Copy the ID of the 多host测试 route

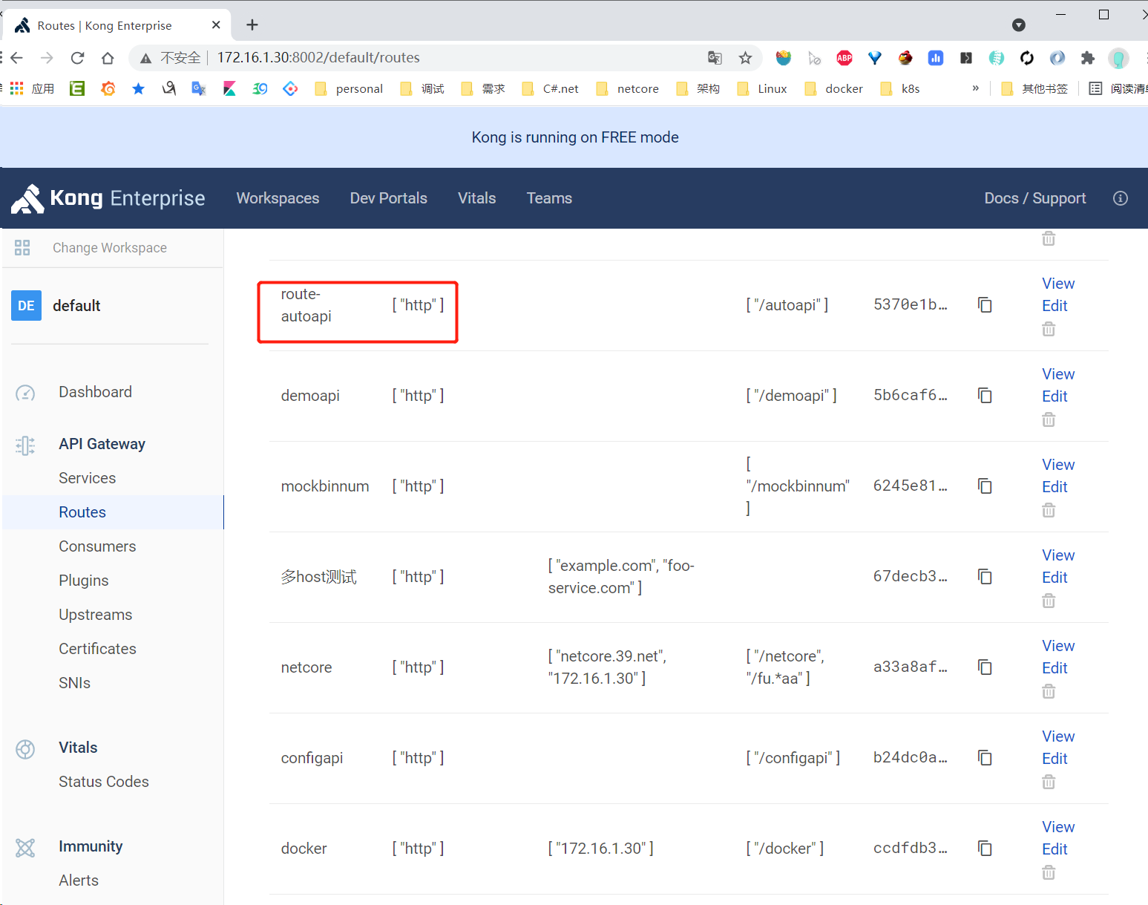pos(985,577)
